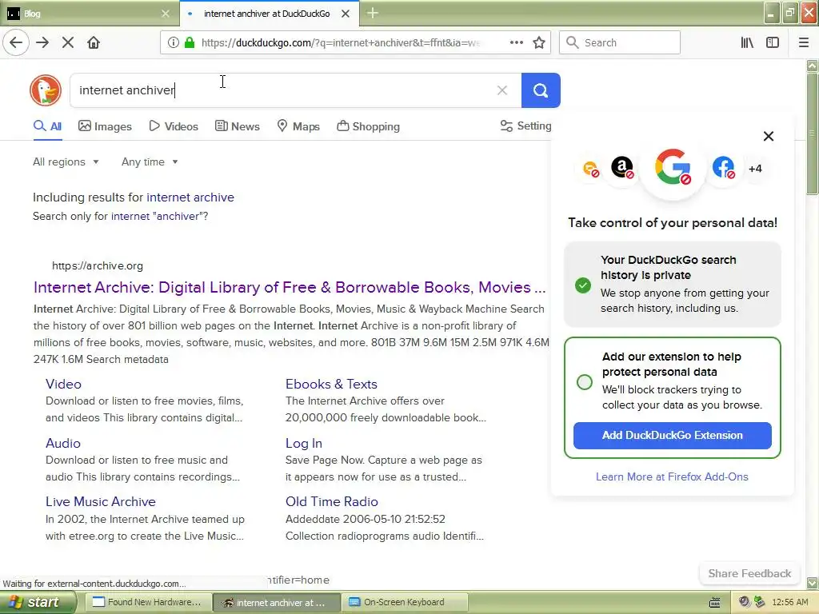Expand the Any time filter dropdown
This screenshot has height=614, width=819.
pyautogui.click(x=150, y=161)
